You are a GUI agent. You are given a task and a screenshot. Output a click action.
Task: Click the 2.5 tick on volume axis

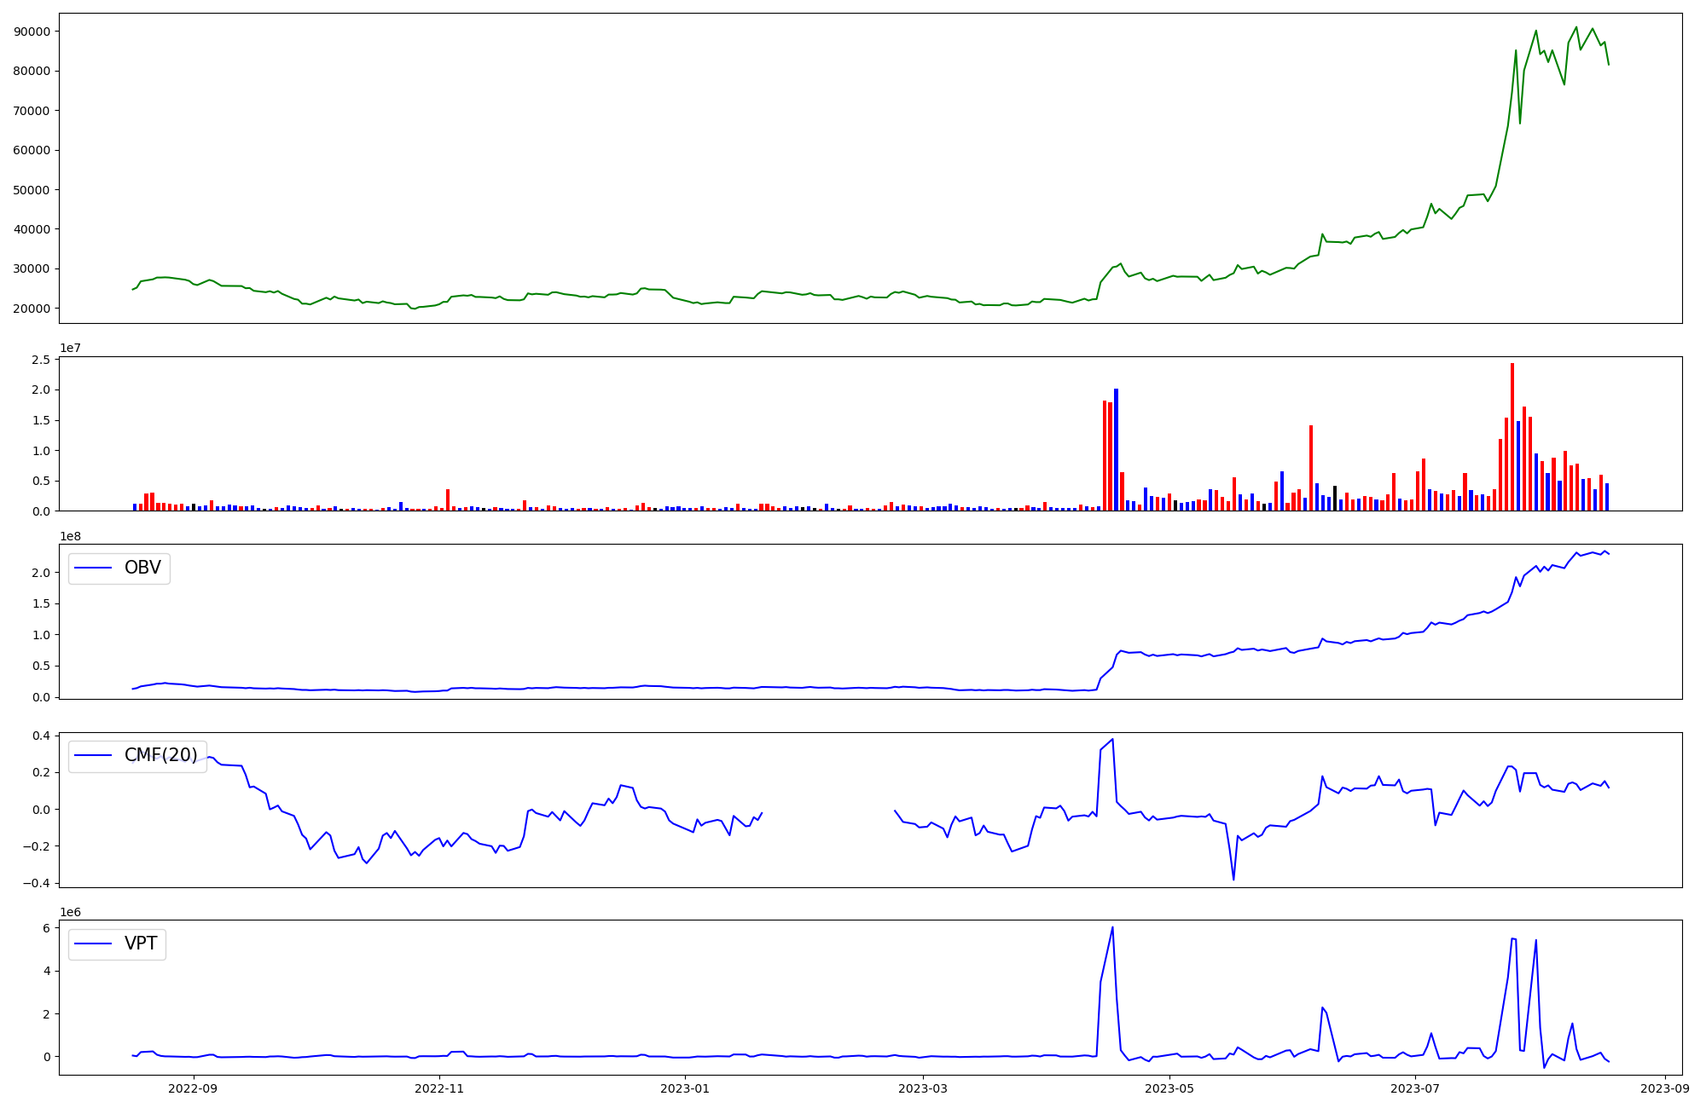pyautogui.click(x=41, y=360)
